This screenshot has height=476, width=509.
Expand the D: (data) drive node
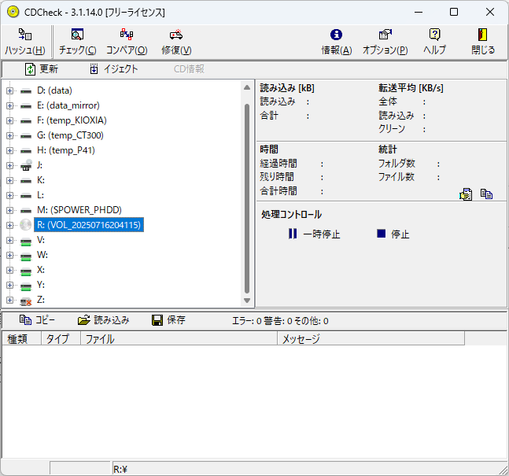(x=10, y=90)
